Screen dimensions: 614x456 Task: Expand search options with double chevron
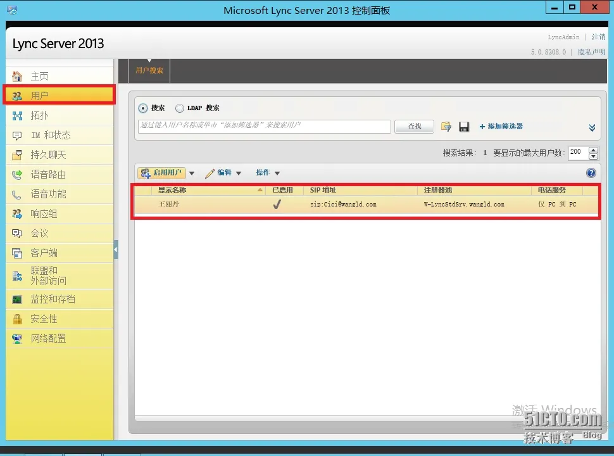pyautogui.click(x=592, y=128)
